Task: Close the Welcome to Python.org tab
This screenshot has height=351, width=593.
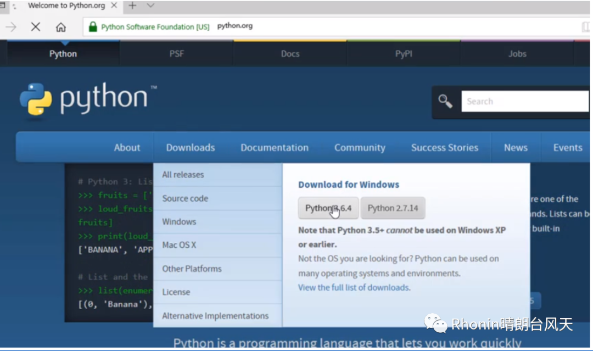Action: 114,5
